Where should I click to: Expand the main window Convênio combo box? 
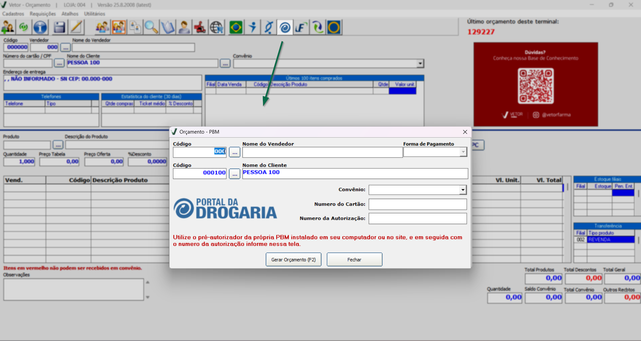click(x=420, y=63)
